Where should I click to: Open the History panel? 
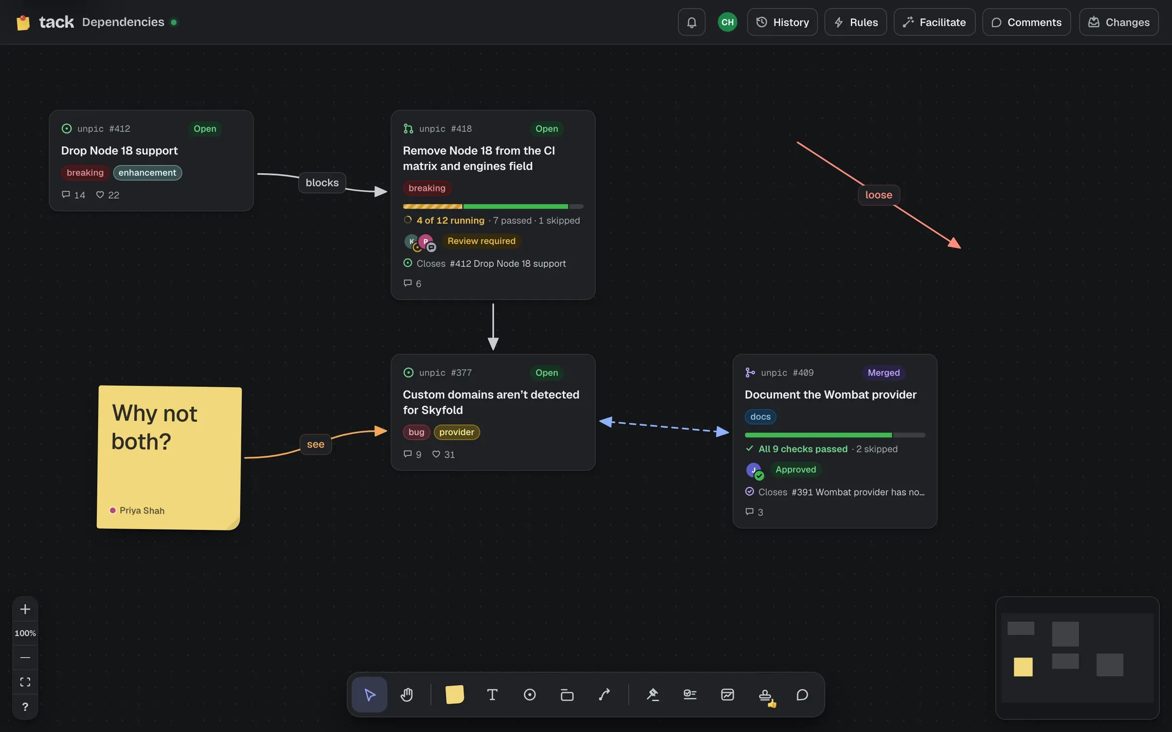[x=782, y=22]
